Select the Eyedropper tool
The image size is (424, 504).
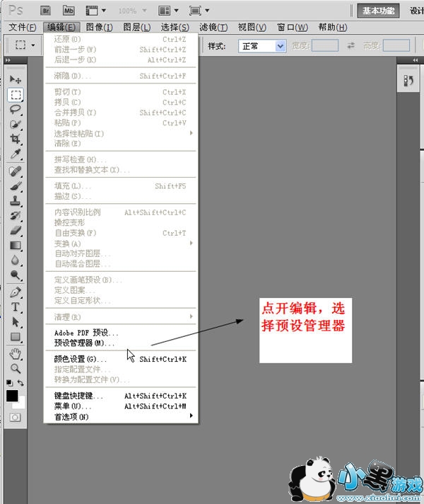click(x=15, y=154)
